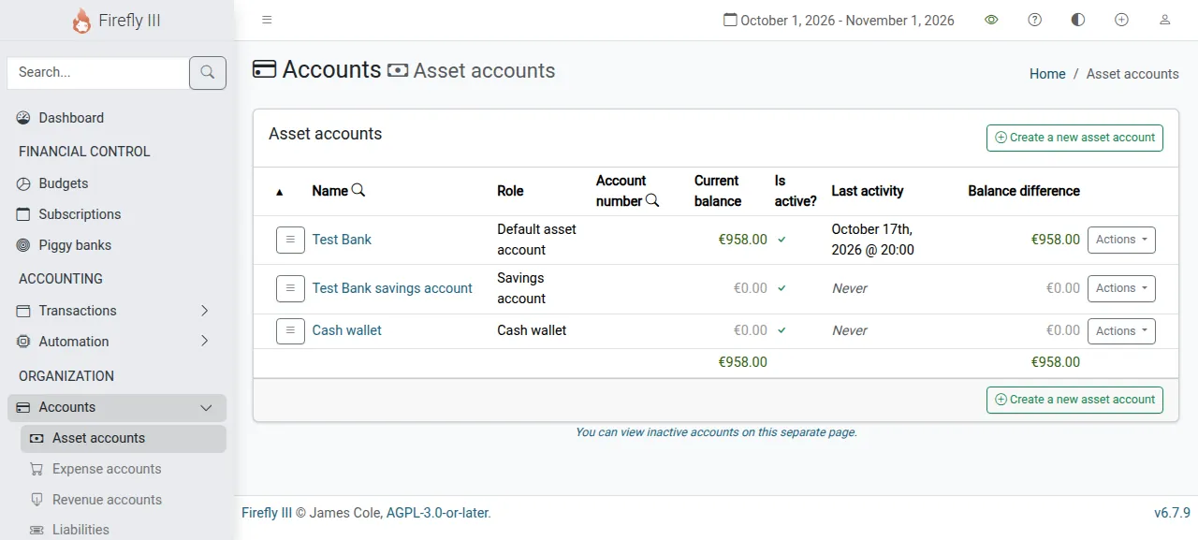
Task: Click Home in the breadcrumb
Action: (1047, 74)
